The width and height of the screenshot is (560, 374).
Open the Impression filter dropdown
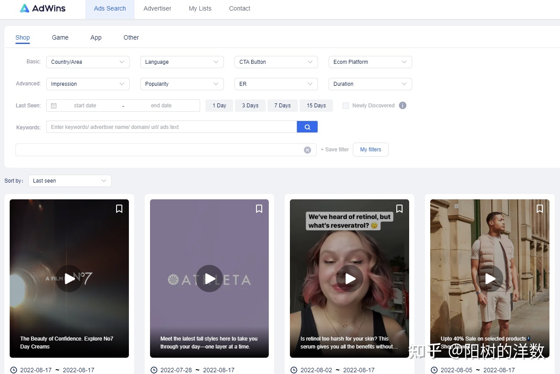[x=88, y=84]
